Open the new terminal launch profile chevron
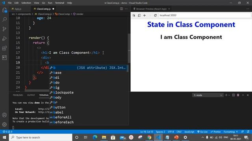 (229, 95)
